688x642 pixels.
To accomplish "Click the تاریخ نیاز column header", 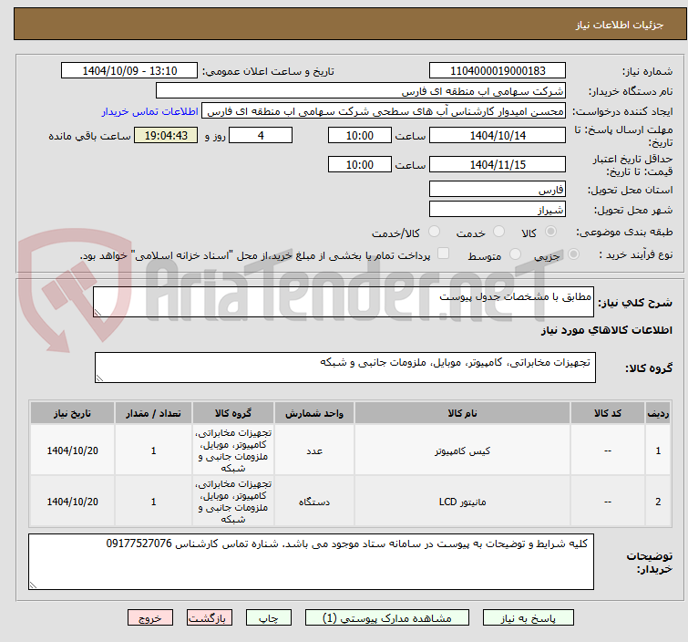I will [72, 413].
